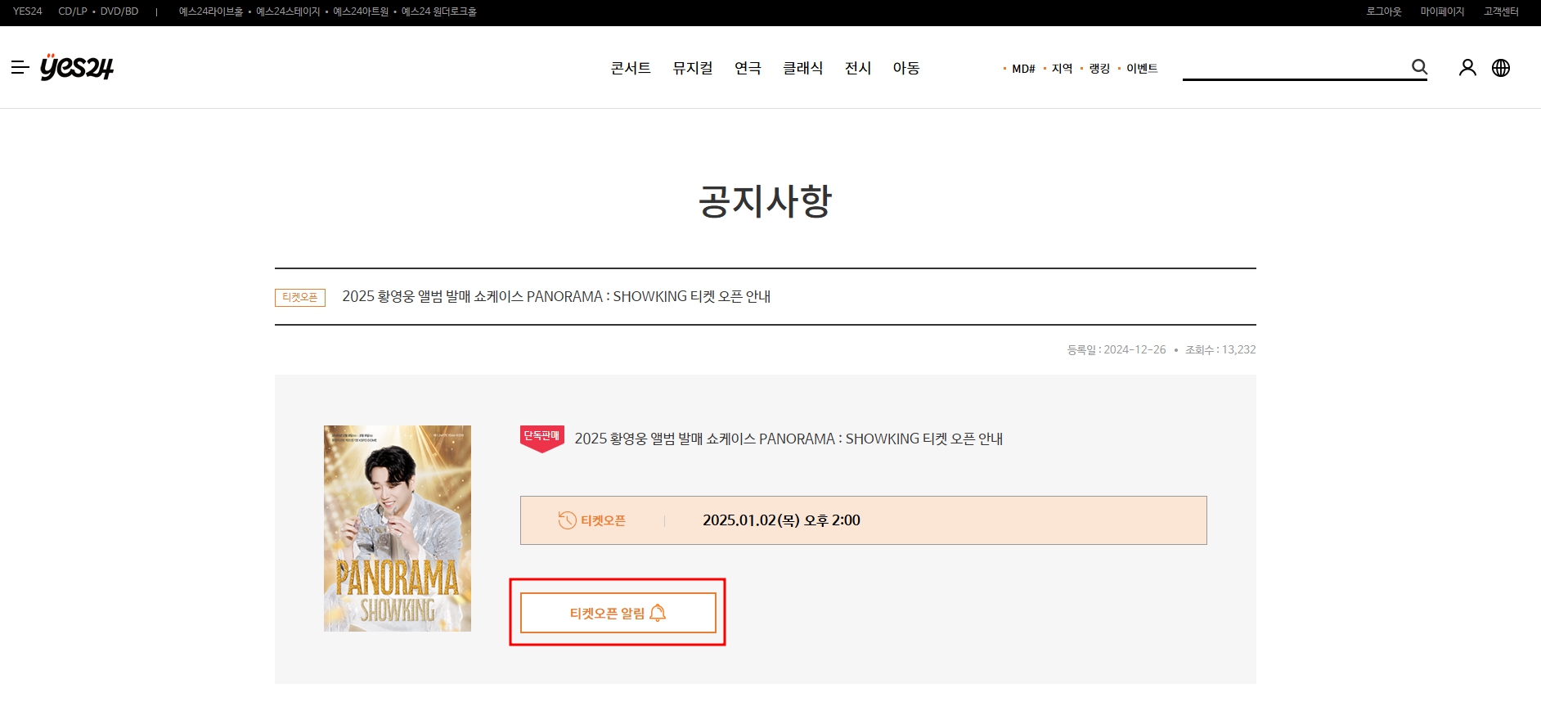Open the 콘서트 menu
1541x711 pixels.
pos(631,68)
